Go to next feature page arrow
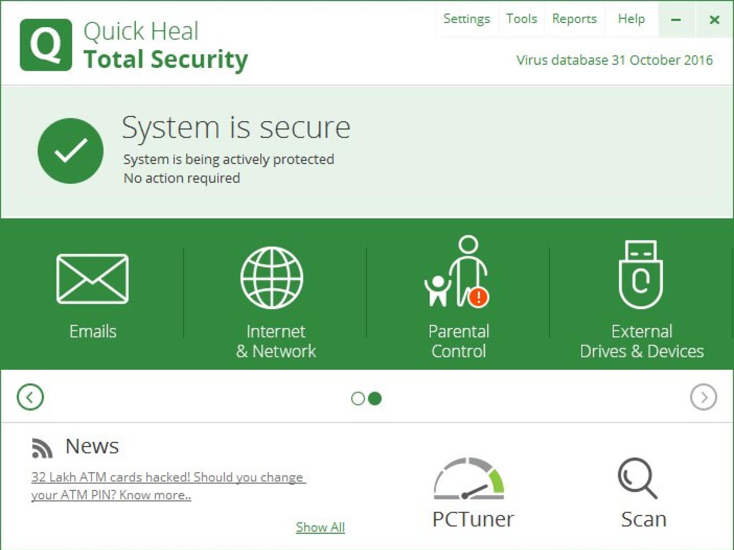 point(703,397)
